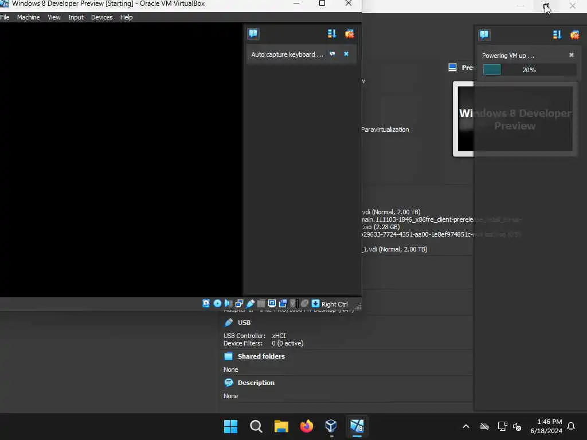This screenshot has width=587, height=440.
Task: Click the 'don't show again' icon beside Auto capture keyboard
Action: (332, 54)
